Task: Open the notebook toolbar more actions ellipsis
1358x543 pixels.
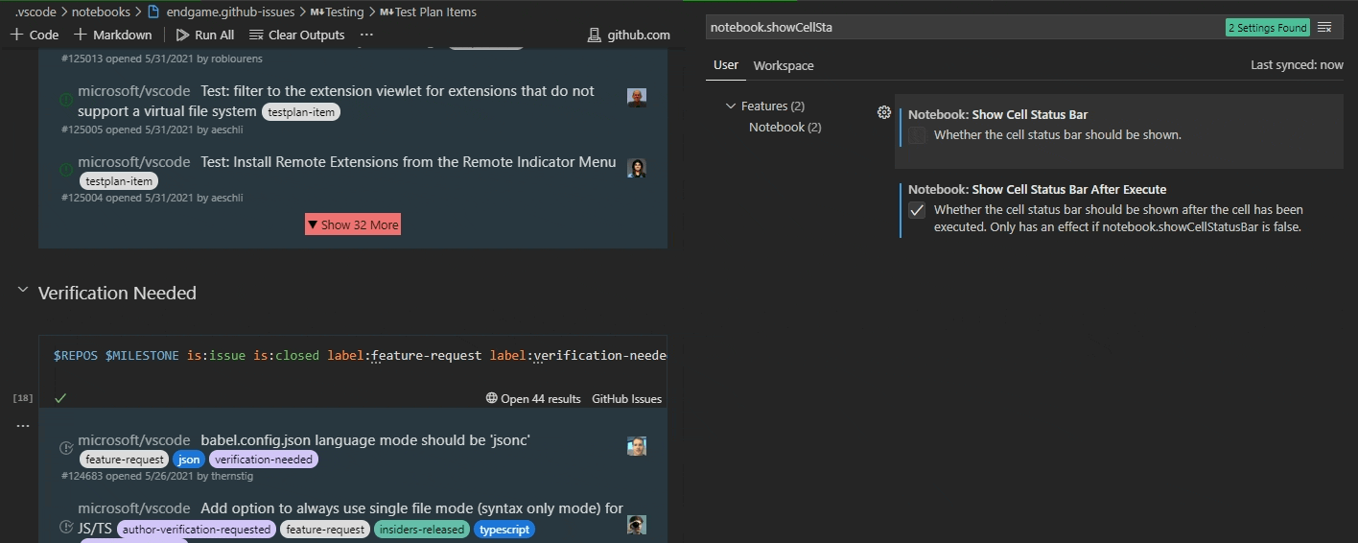Action: (366, 35)
